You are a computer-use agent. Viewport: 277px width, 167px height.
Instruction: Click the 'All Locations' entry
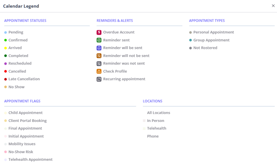tap(159, 112)
